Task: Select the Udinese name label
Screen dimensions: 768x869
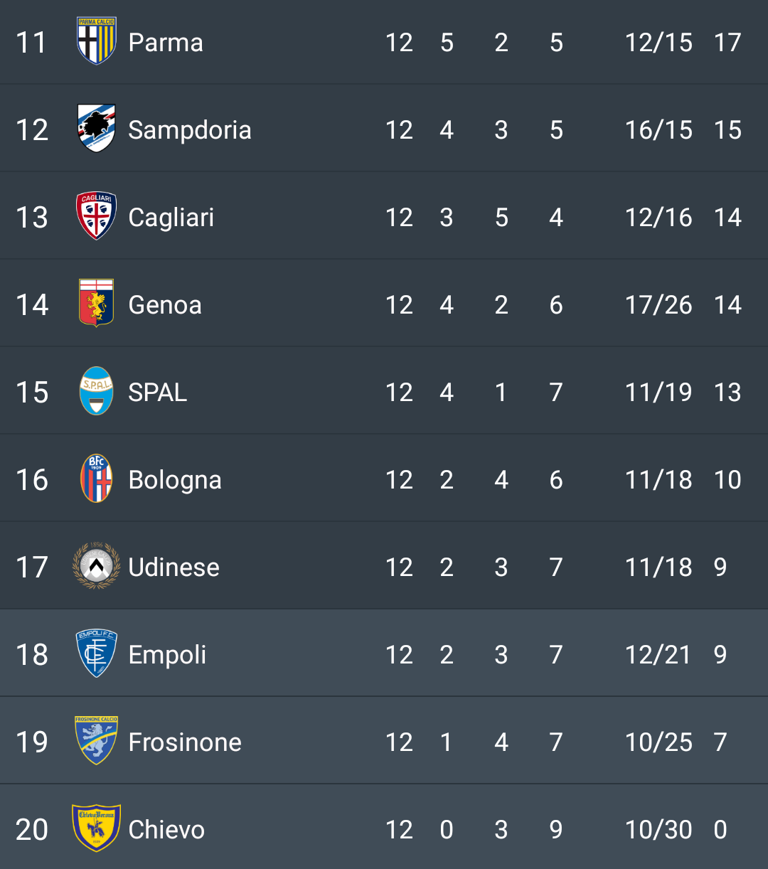Action: 174,567
